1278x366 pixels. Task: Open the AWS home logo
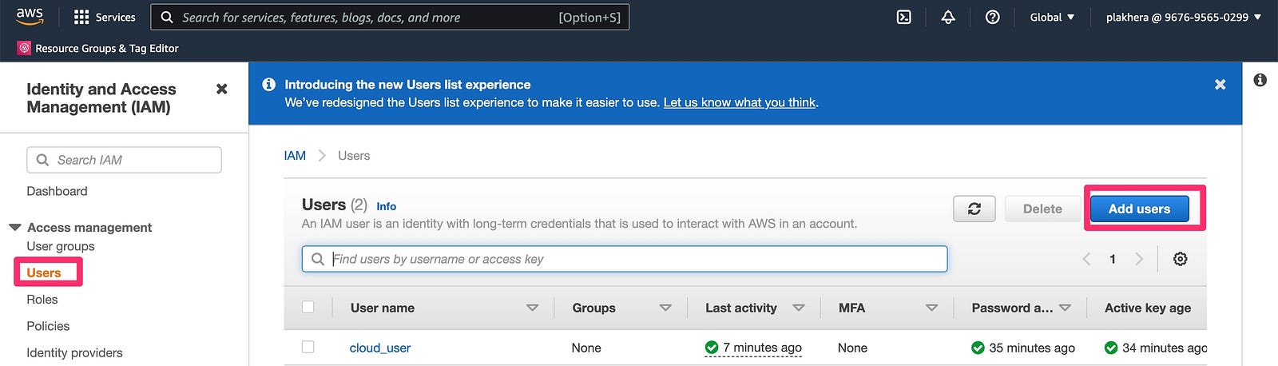[x=30, y=17]
